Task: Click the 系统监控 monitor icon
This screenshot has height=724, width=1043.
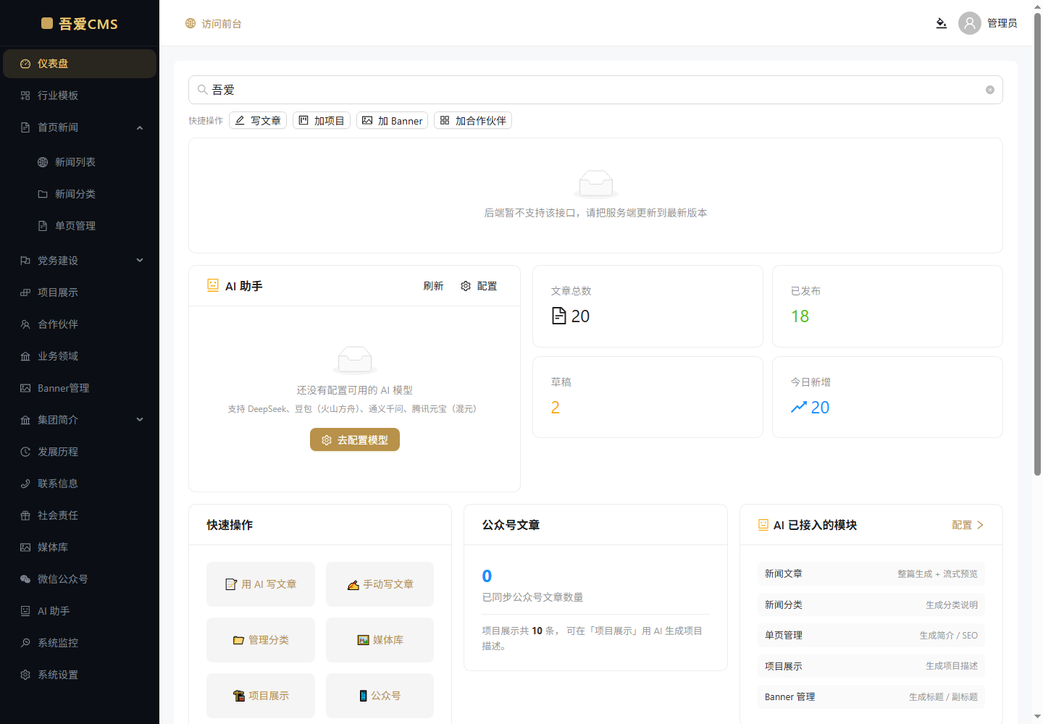Action: click(x=25, y=643)
